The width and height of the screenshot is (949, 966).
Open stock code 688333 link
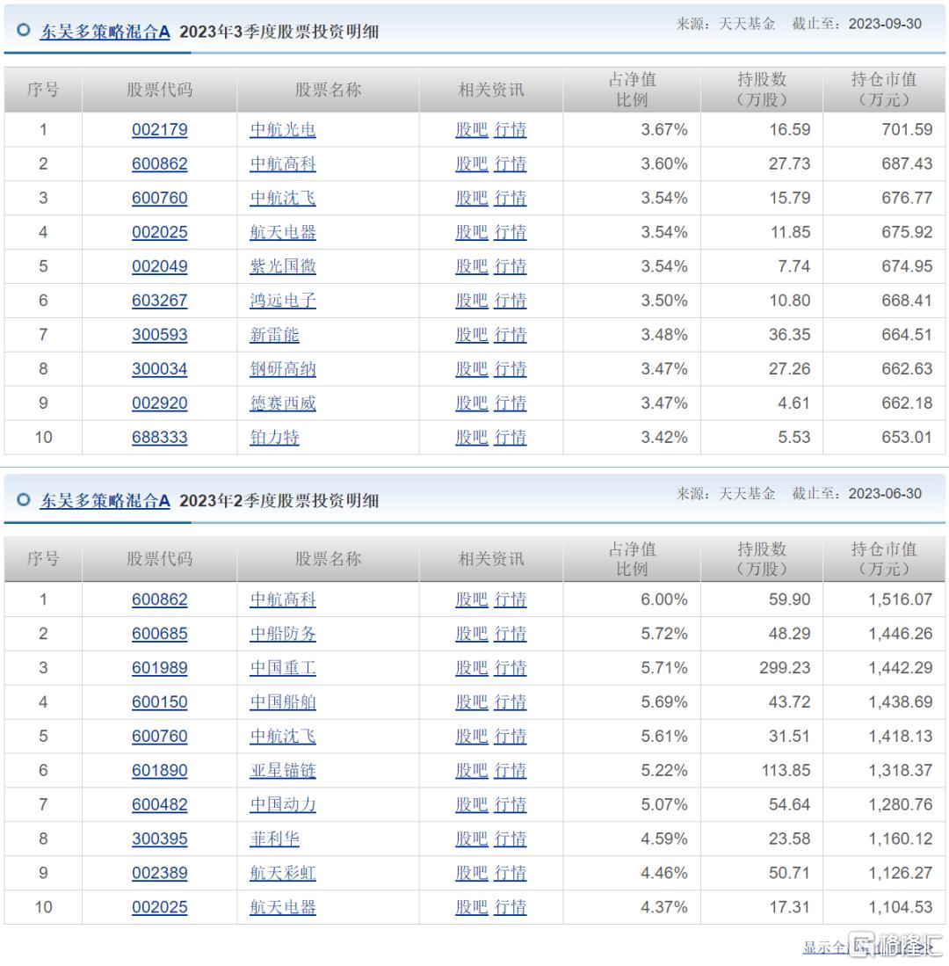[x=160, y=438]
